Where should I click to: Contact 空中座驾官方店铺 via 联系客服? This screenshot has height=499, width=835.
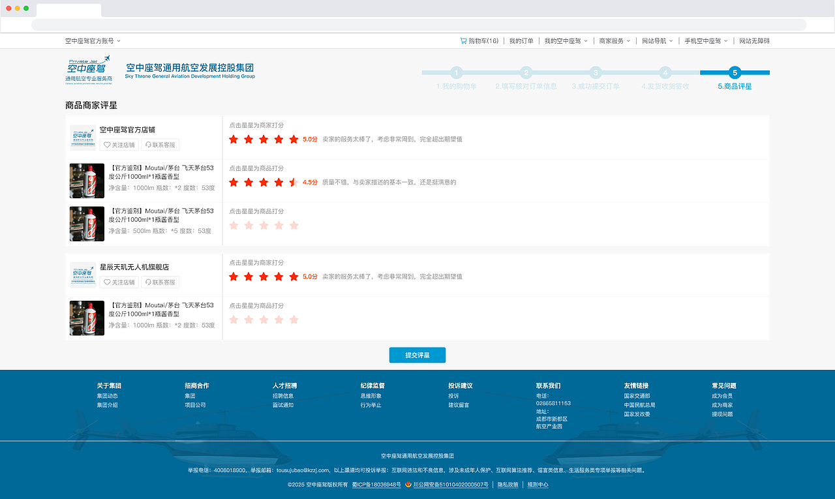click(x=160, y=145)
